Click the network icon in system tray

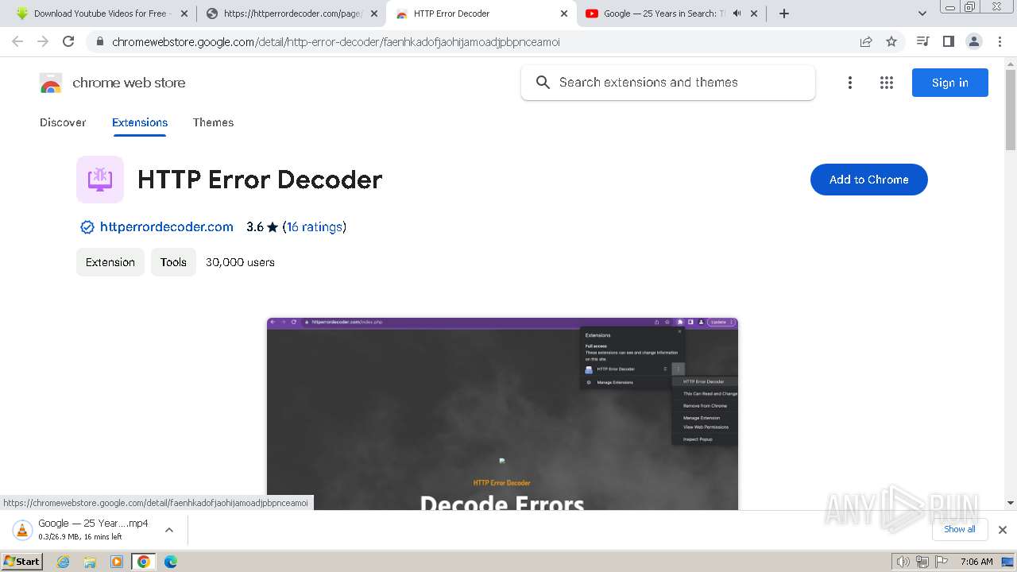pos(922,562)
